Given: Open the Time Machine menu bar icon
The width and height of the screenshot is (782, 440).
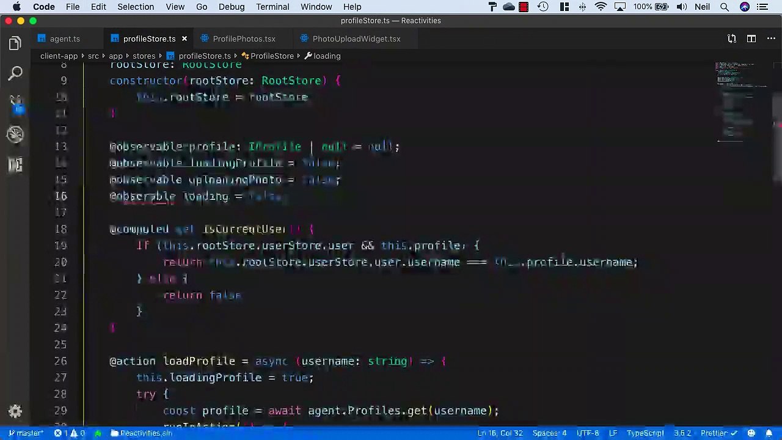Looking at the screenshot, I should coord(543,7).
